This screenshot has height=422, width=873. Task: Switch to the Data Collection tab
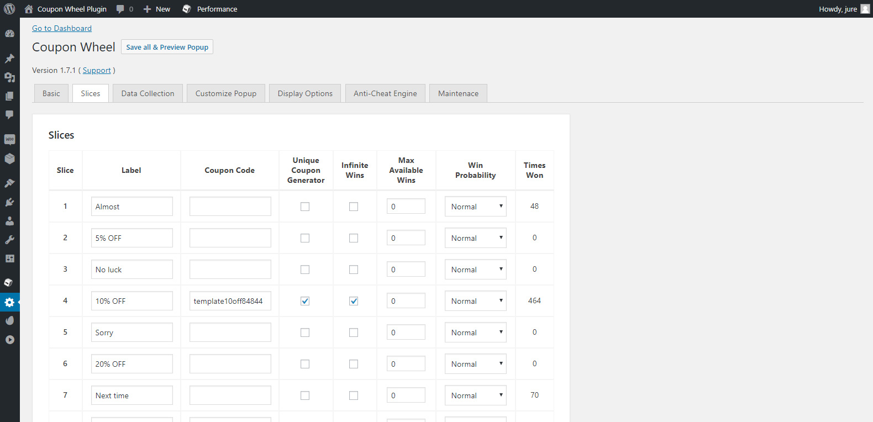pyautogui.click(x=148, y=93)
